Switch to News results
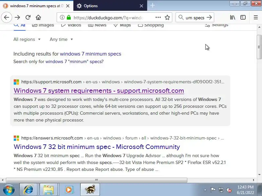Viewport: 262px width, 196px height. (97, 25)
